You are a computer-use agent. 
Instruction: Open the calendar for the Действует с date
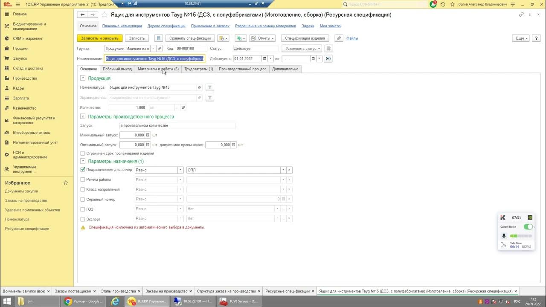(264, 58)
